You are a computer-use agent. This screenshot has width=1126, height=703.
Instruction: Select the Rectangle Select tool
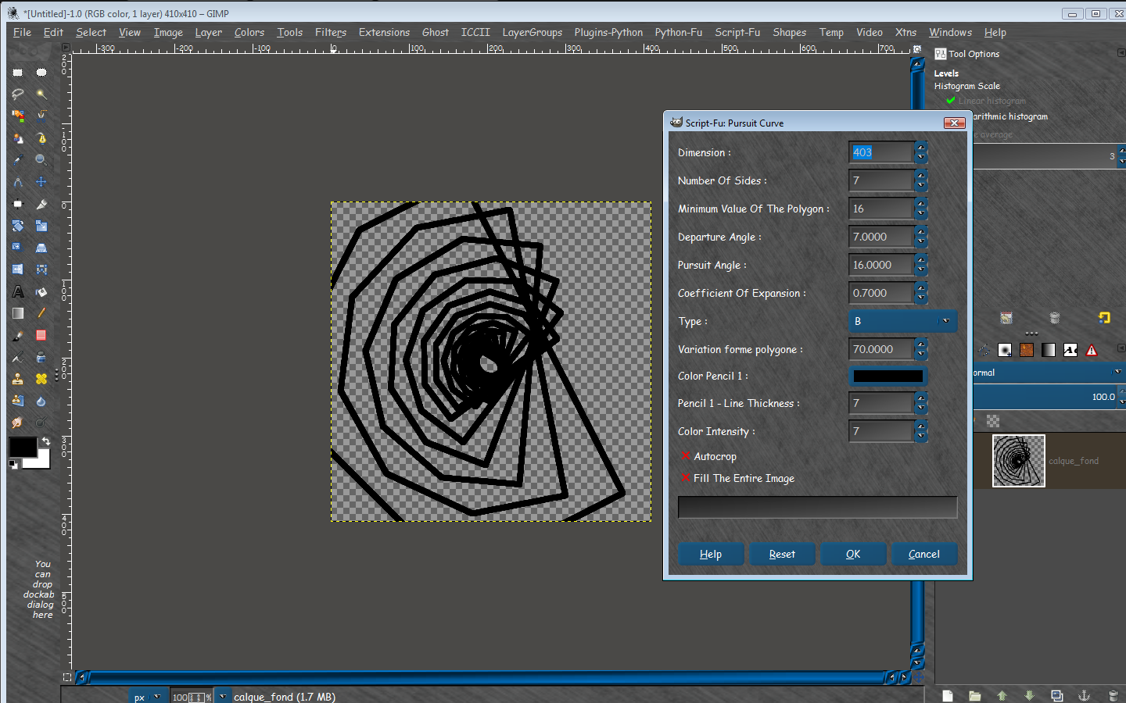pyautogui.click(x=17, y=72)
